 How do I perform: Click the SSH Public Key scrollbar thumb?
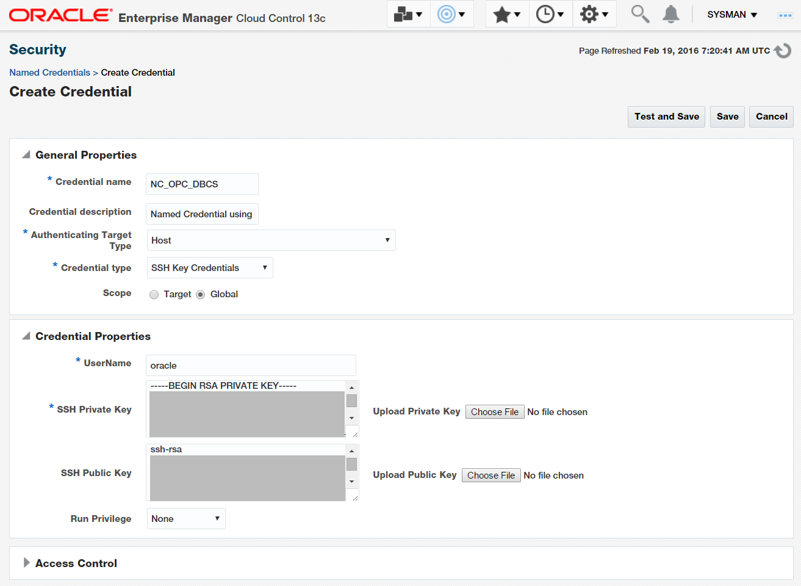click(x=351, y=465)
